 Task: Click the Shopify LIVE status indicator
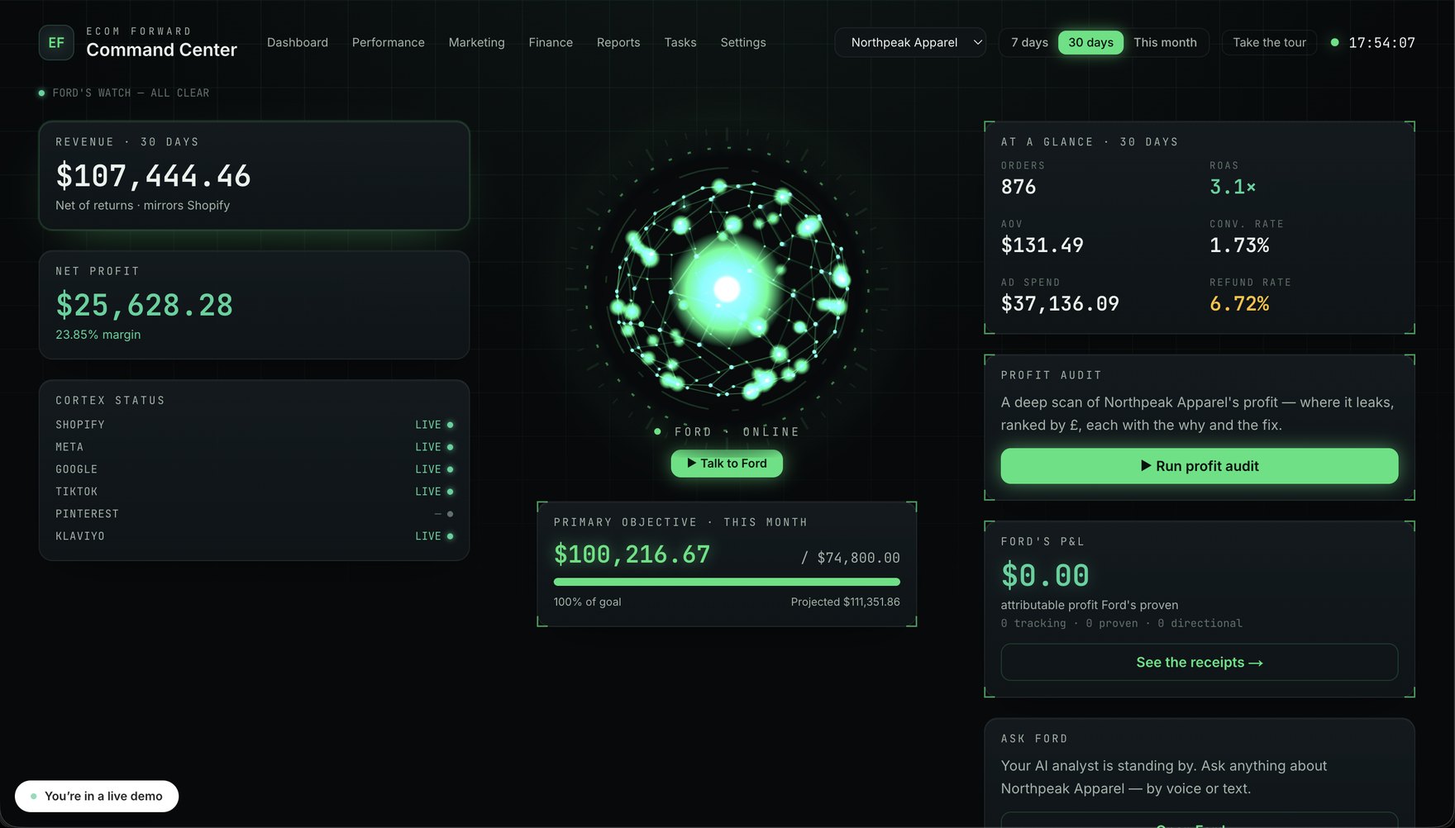point(434,425)
